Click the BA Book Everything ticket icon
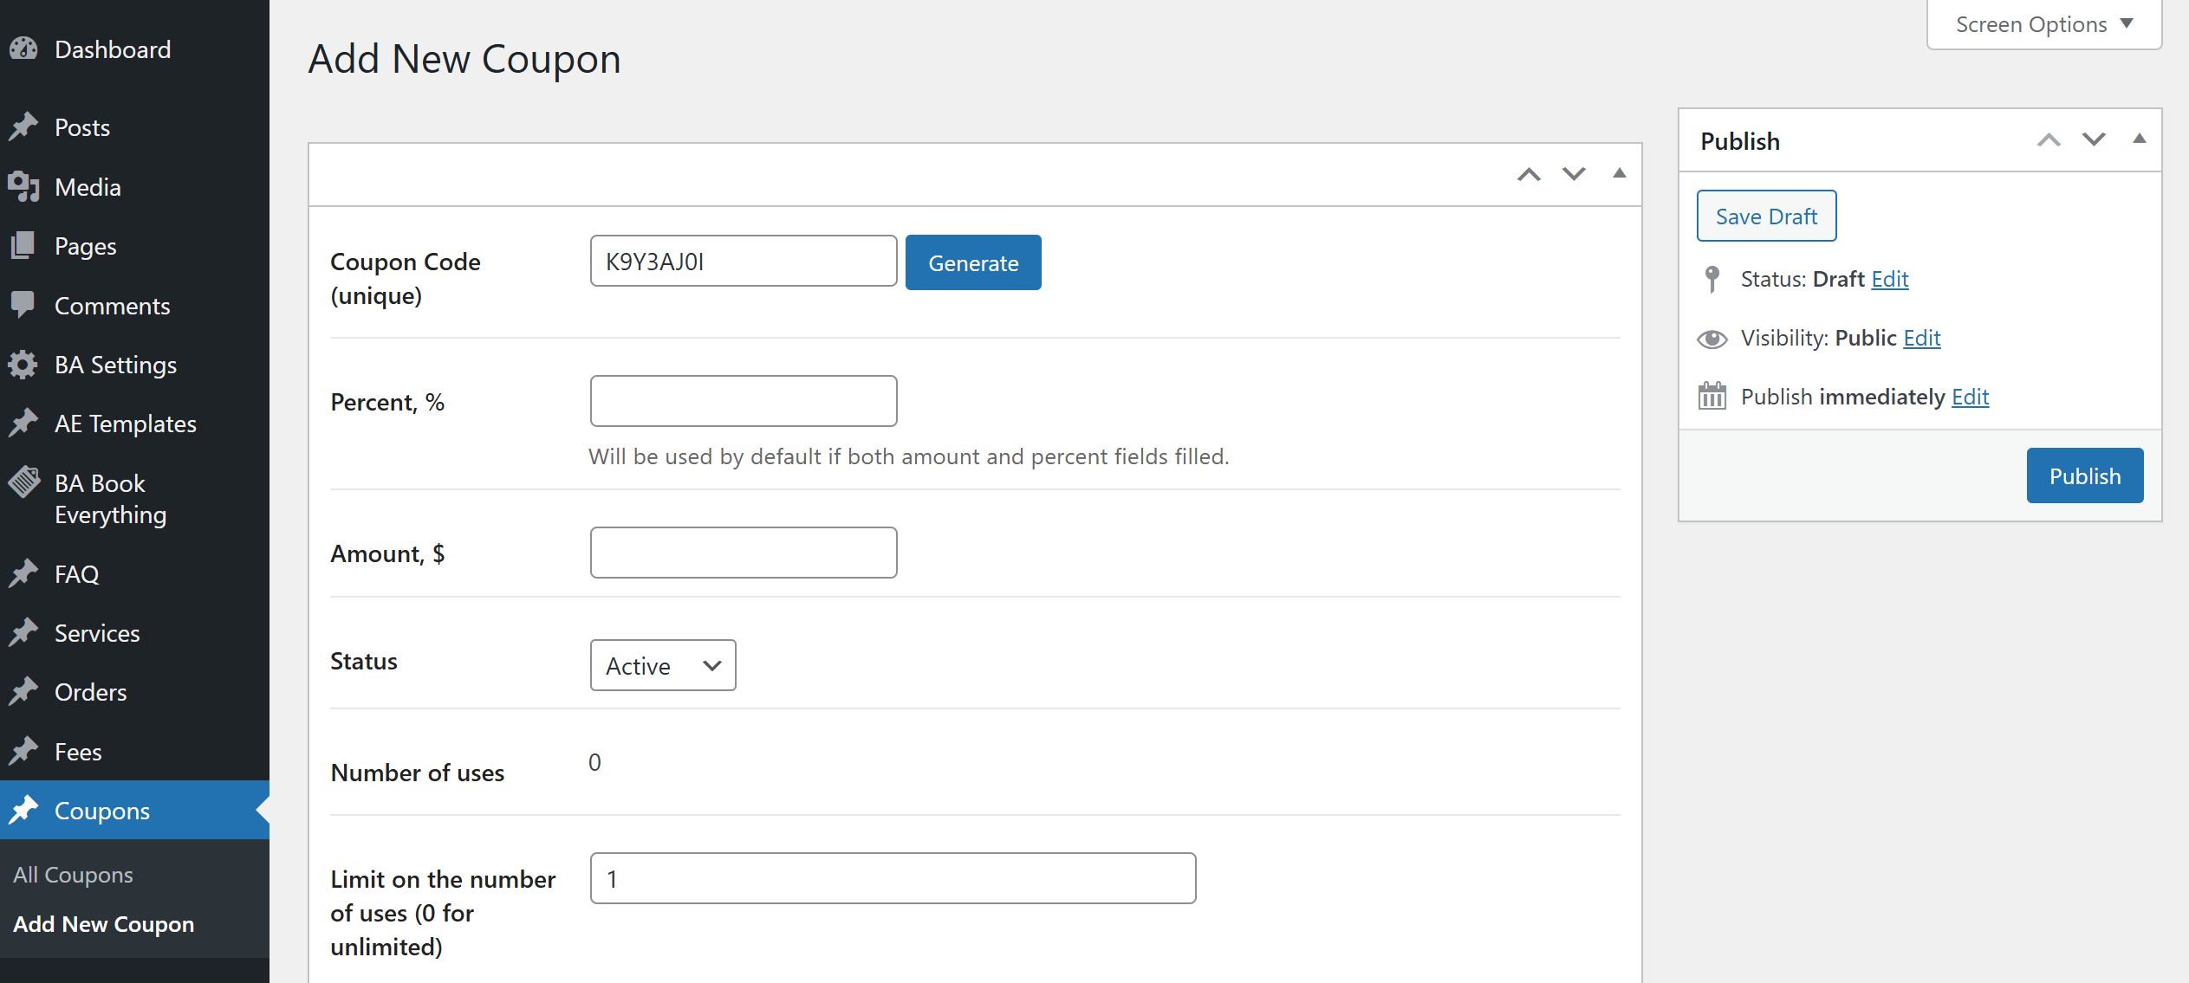This screenshot has height=983, width=2189. pos(23,482)
